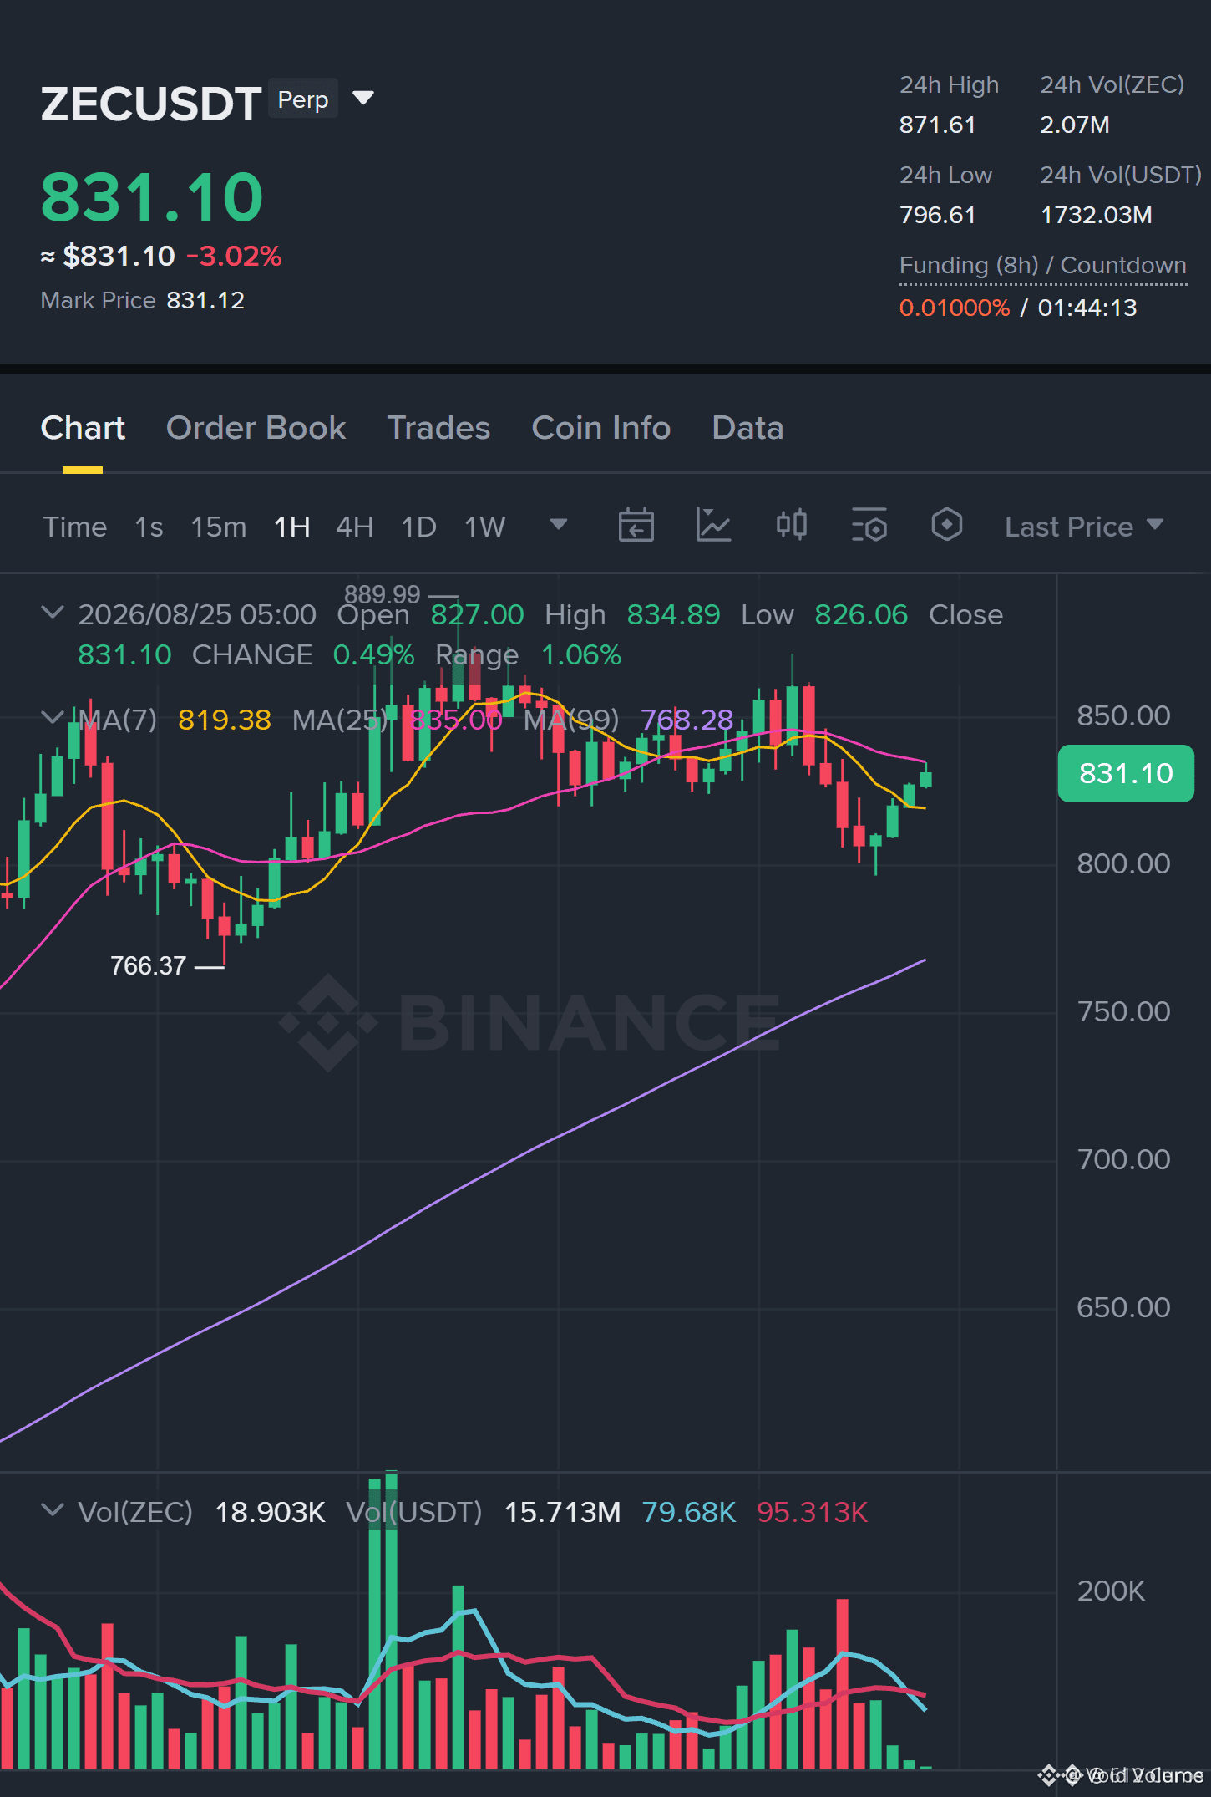Image resolution: width=1211 pixels, height=1797 pixels.
Task: Click the funding rate 0.01000%
Action: (954, 308)
